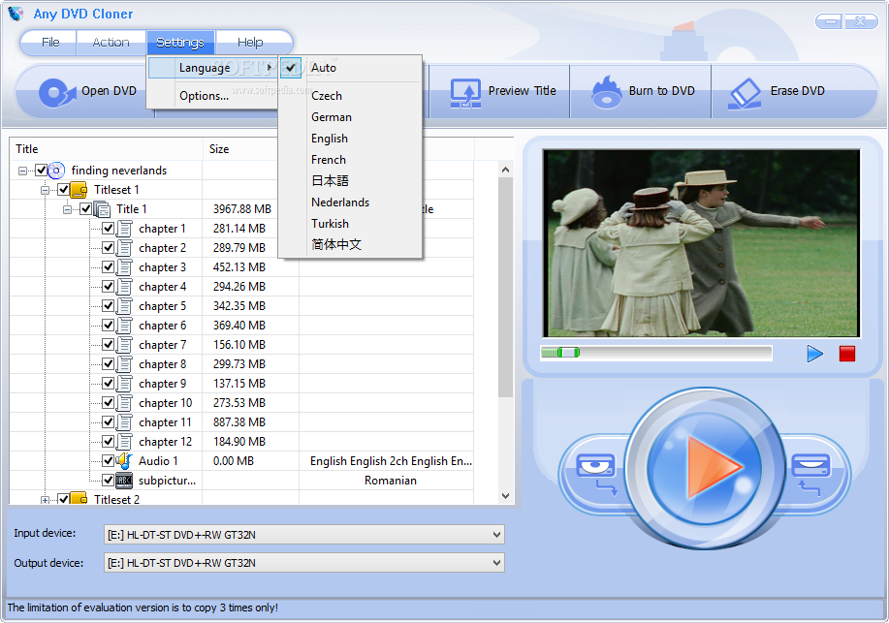Click the Title 1 document icon
The width and height of the screenshot is (889, 623).
pos(102,209)
